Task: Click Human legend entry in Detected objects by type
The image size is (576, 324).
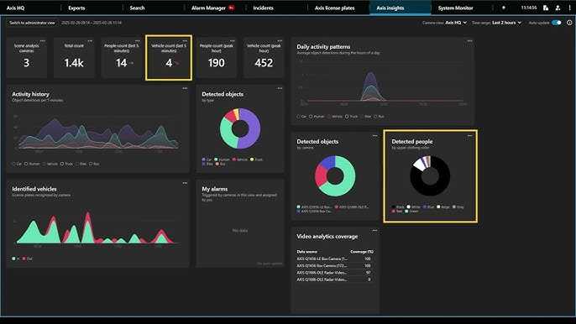Action: pos(223,159)
